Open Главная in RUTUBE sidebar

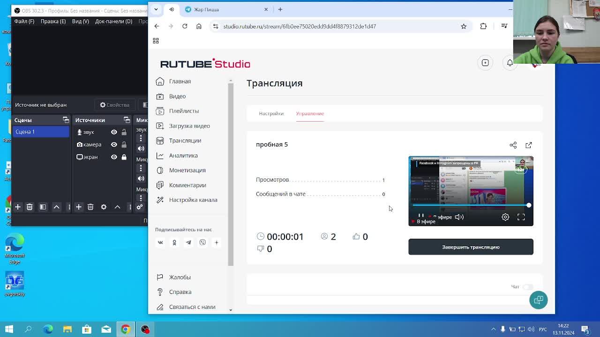click(180, 81)
